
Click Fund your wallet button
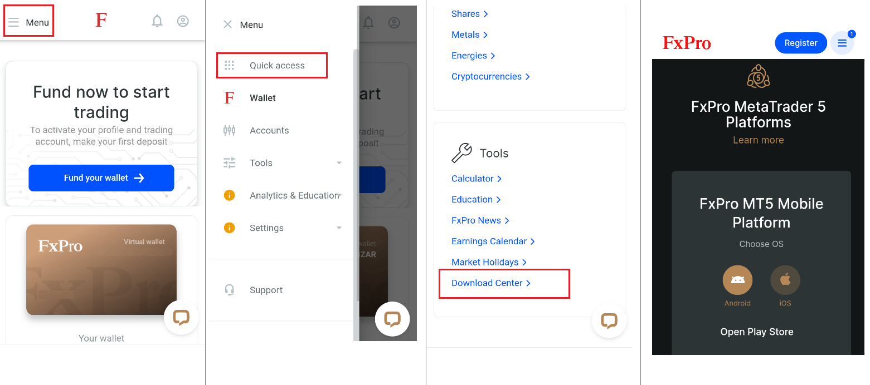[x=101, y=178]
